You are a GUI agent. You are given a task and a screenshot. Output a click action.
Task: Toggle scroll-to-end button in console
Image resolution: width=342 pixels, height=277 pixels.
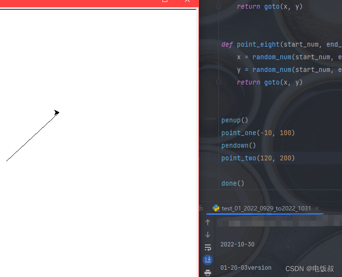pyautogui.click(x=208, y=260)
